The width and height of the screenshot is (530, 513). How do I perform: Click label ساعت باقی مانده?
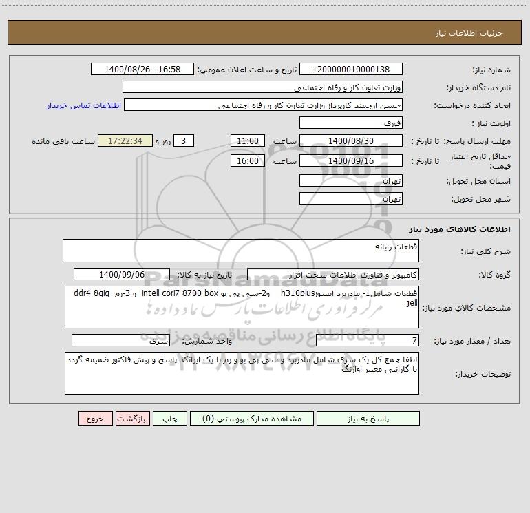coord(63,141)
